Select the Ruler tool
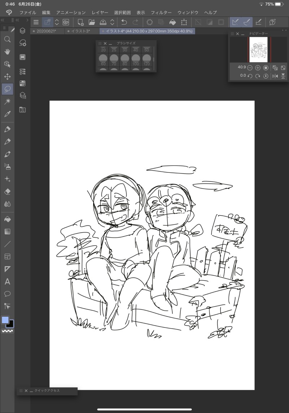Image resolution: width=289 pixels, height=413 pixels. pyautogui.click(x=7, y=269)
